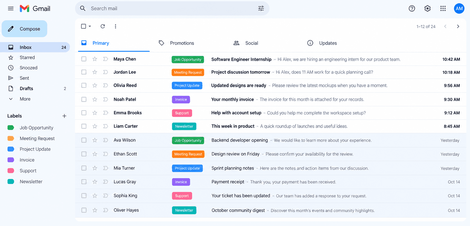Open the Support help icon

[412, 9]
